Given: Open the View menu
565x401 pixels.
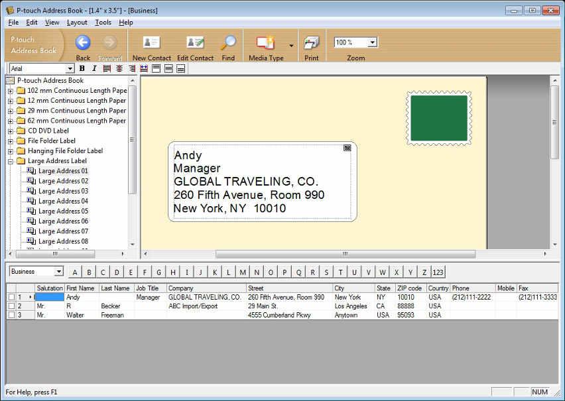Looking at the screenshot, I should (52, 23).
